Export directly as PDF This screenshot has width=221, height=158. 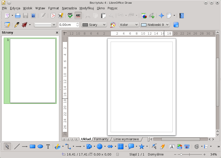(x=53, y=16)
